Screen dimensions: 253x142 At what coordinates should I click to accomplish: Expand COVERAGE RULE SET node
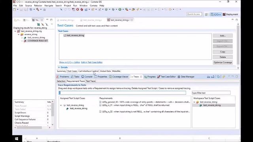coord(22,41)
